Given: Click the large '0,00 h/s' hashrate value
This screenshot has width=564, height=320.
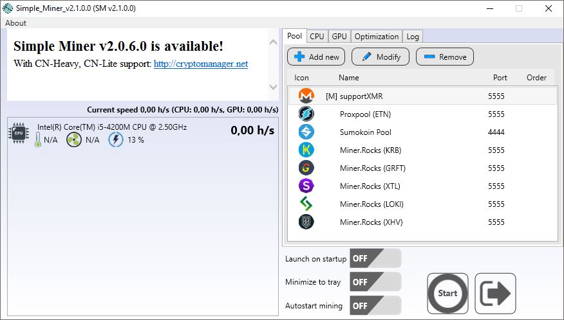Looking at the screenshot, I should [252, 130].
